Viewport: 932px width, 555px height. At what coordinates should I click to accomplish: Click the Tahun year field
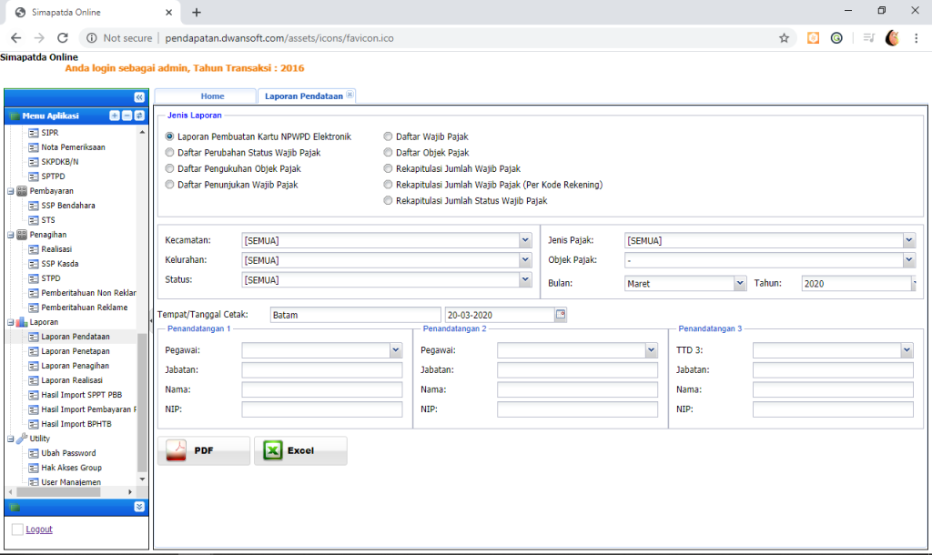click(856, 284)
